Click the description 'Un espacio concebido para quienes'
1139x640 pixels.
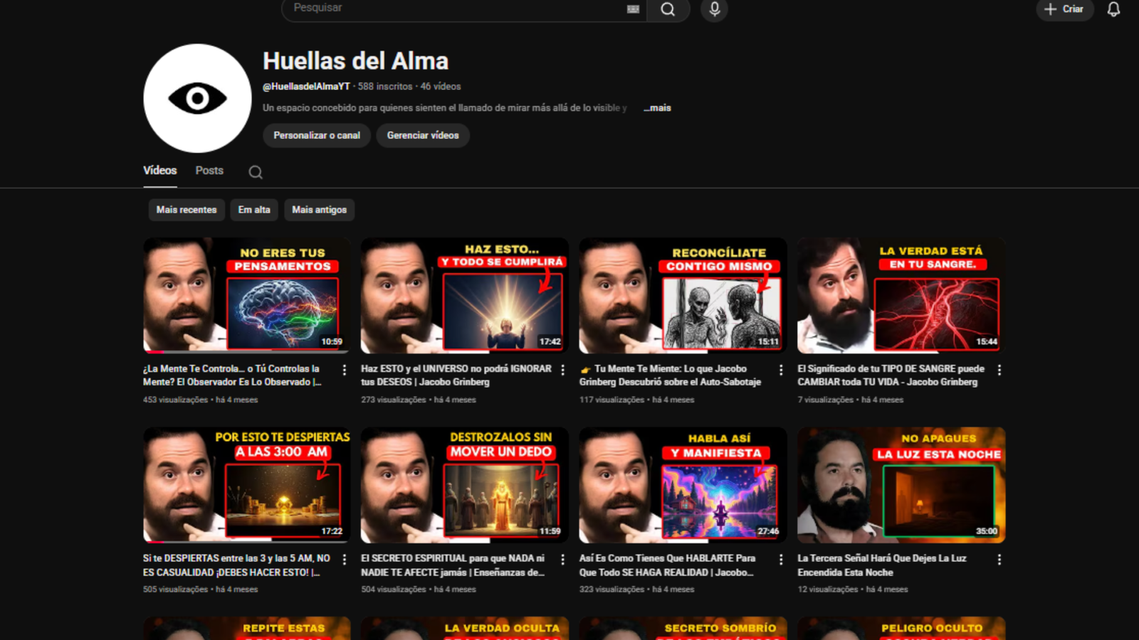(x=445, y=108)
